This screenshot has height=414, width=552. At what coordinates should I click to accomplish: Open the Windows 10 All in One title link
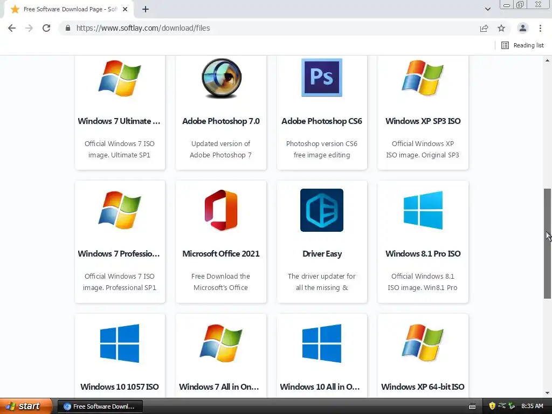[x=320, y=387]
